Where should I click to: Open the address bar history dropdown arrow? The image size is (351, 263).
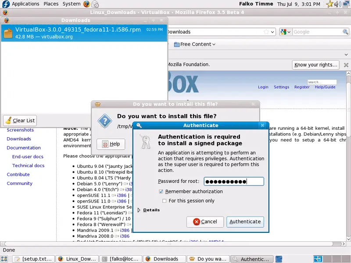pos(272,32)
